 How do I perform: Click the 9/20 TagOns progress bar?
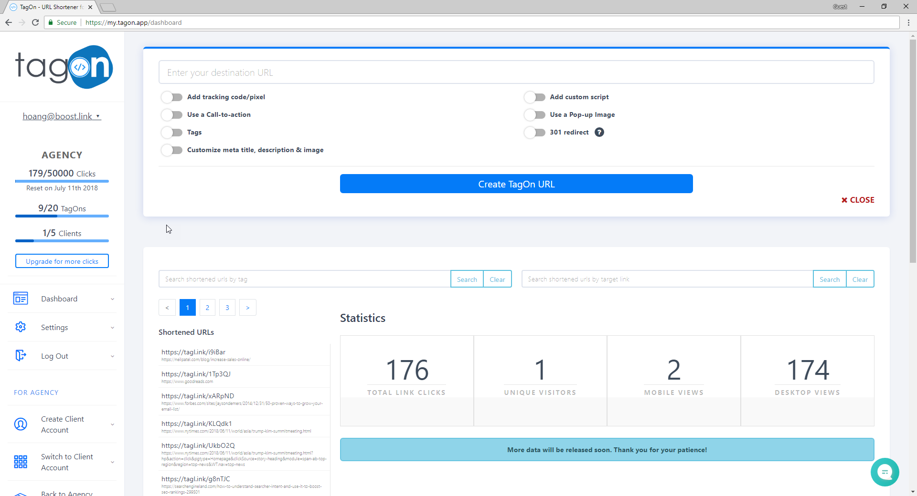click(62, 216)
